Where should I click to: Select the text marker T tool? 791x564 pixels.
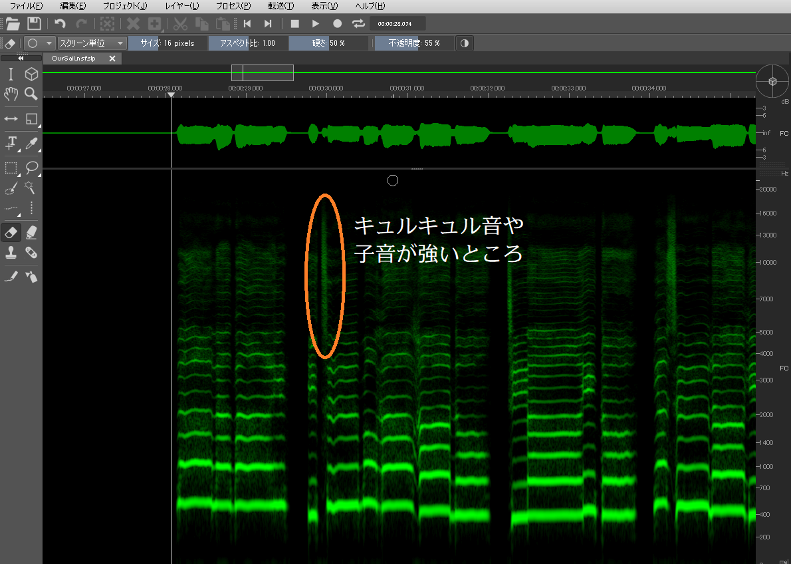(x=11, y=143)
